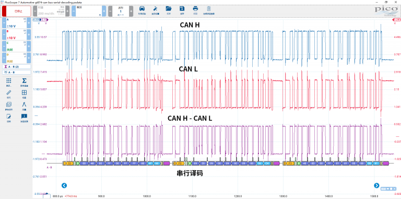Increase Channel A voltage range with plus
401x199 pixels.
29,23
